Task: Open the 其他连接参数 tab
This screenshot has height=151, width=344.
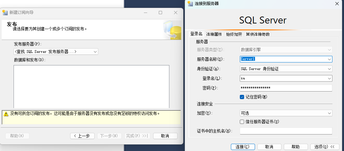Action: point(258,34)
